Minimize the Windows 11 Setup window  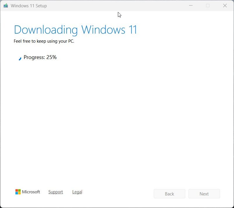click(x=191, y=6)
